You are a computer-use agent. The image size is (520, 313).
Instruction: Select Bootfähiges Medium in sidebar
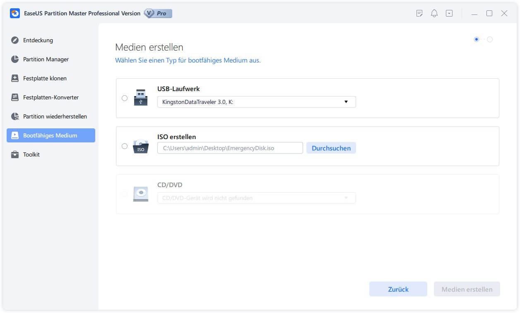click(51, 135)
